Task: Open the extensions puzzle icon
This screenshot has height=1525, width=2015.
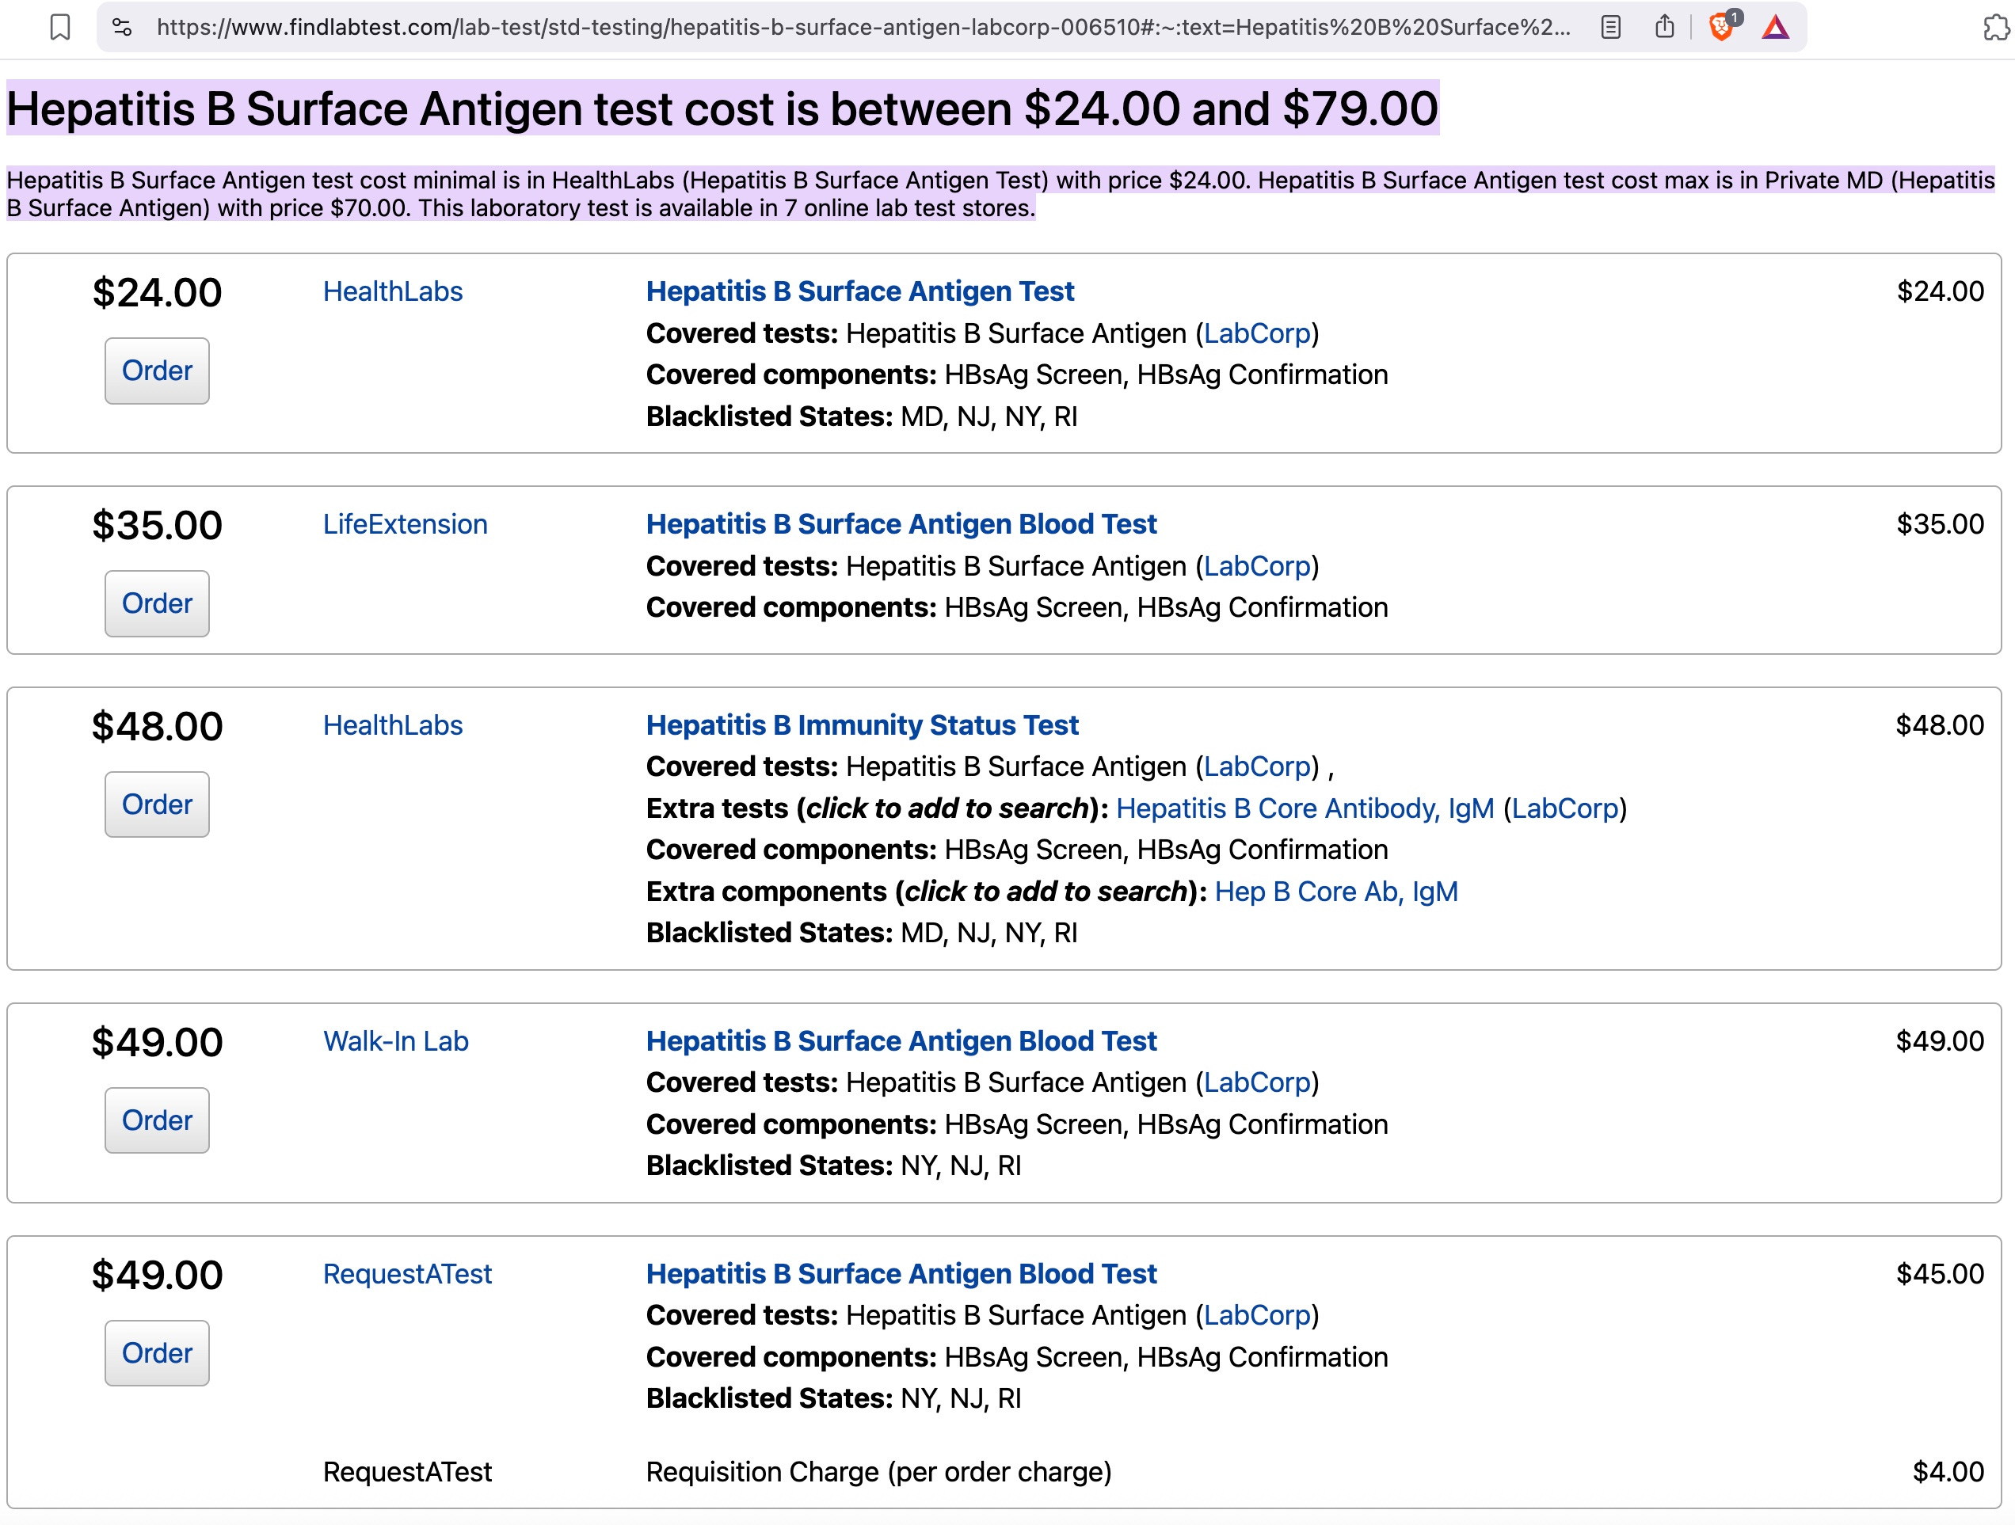Action: (x=1995, y=27)
